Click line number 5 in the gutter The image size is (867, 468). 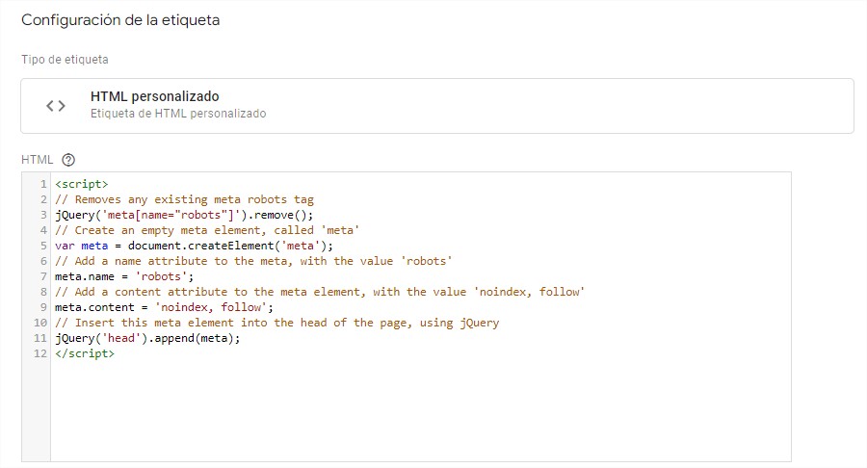[x=43, y=246]
